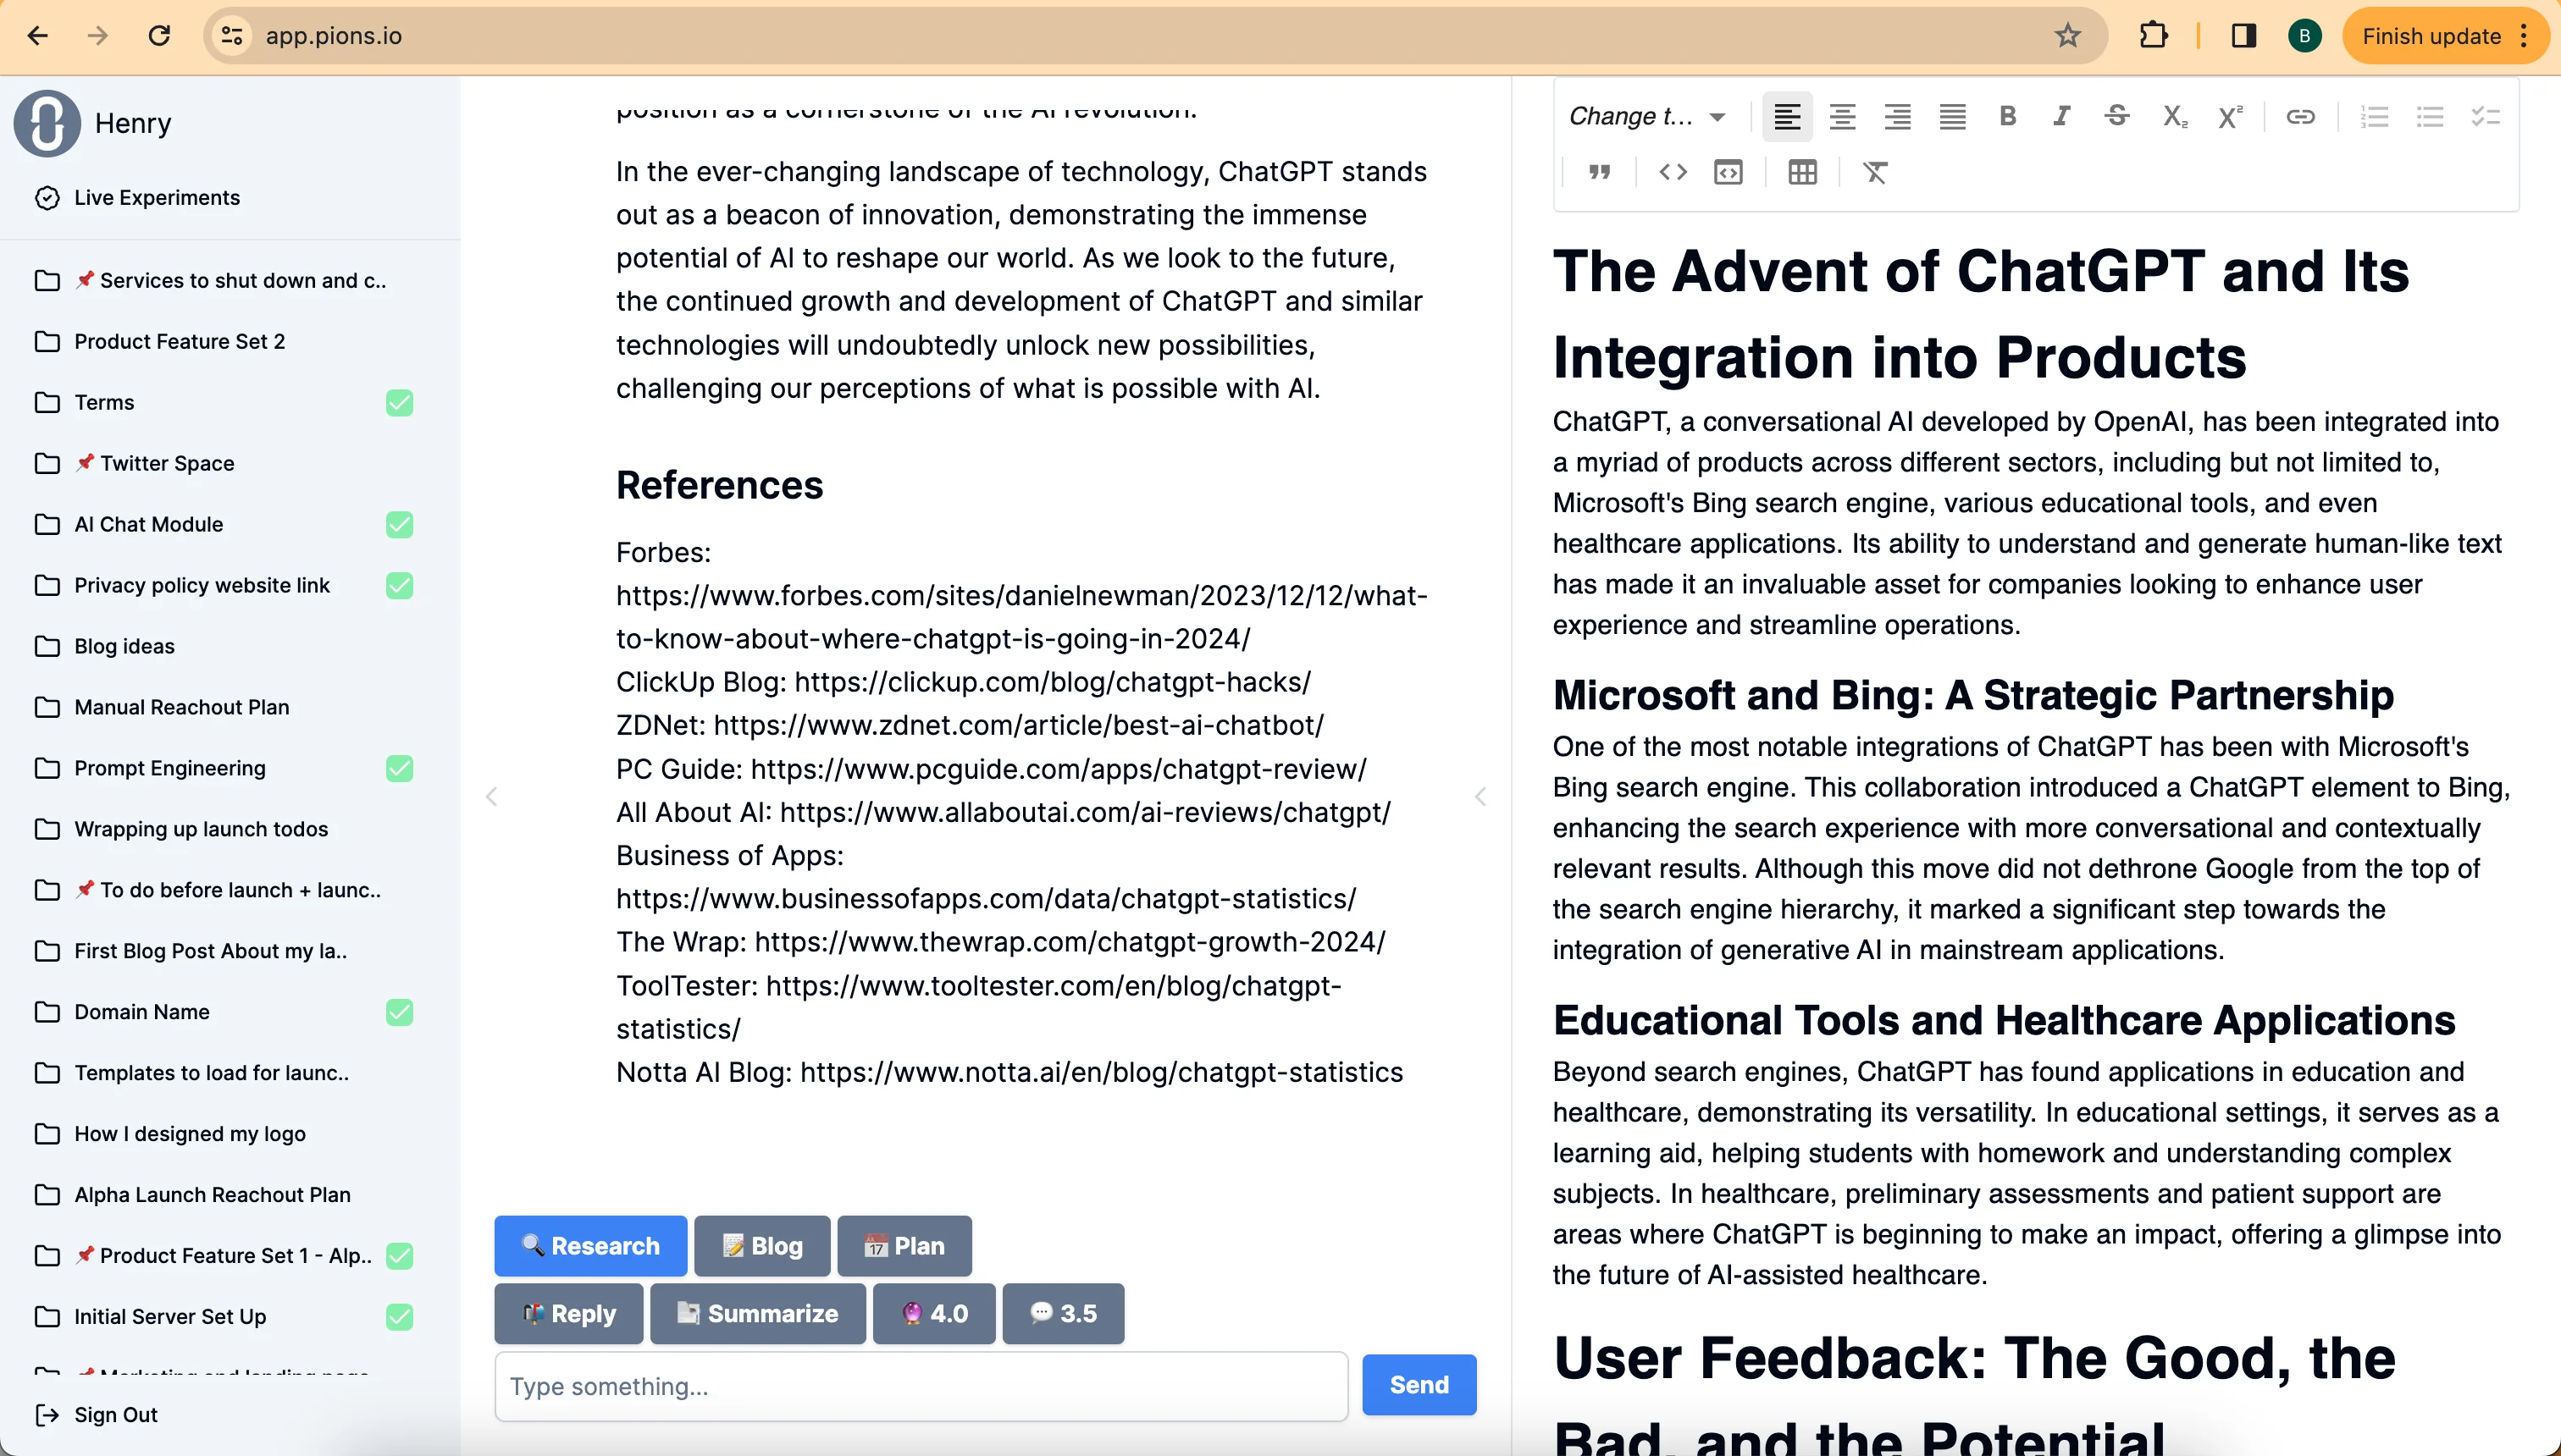Collapse the left document pane chevron
The width and height of the screenshot is (2561, 1456).
tap(492, 796)
